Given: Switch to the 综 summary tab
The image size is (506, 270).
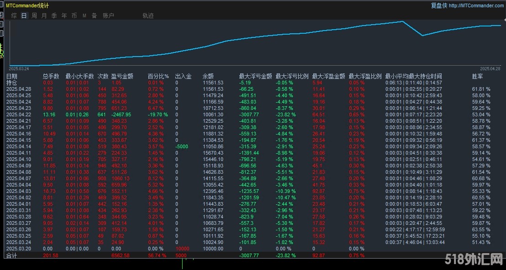Looking at the screenshot, I should point(14,16).
